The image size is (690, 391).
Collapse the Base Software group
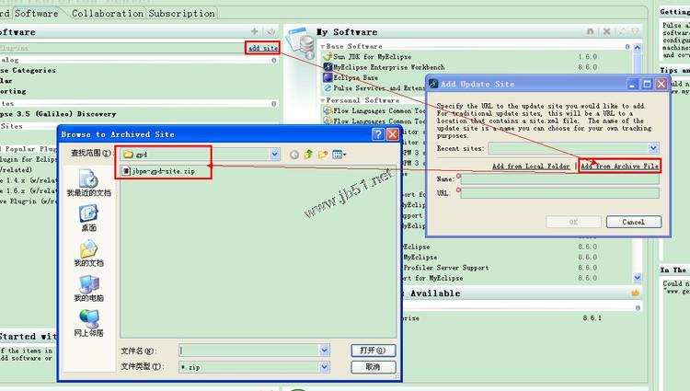[323, 46]
